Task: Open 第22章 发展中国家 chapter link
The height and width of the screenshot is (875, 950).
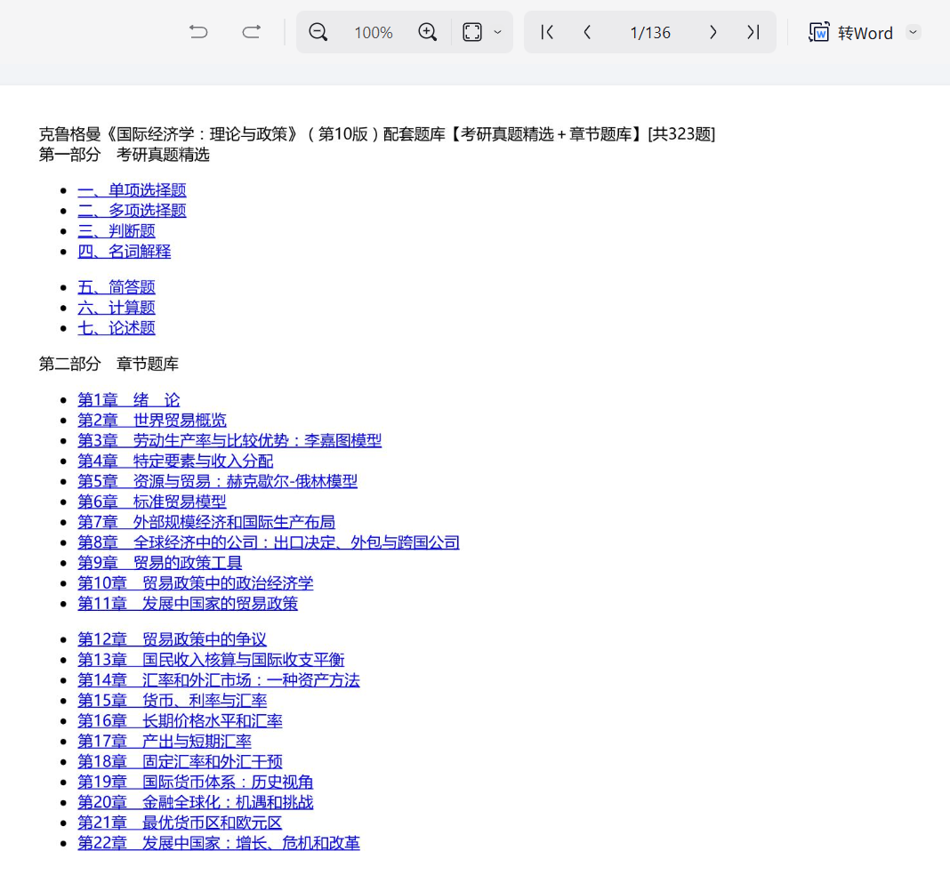Action: 218,843
